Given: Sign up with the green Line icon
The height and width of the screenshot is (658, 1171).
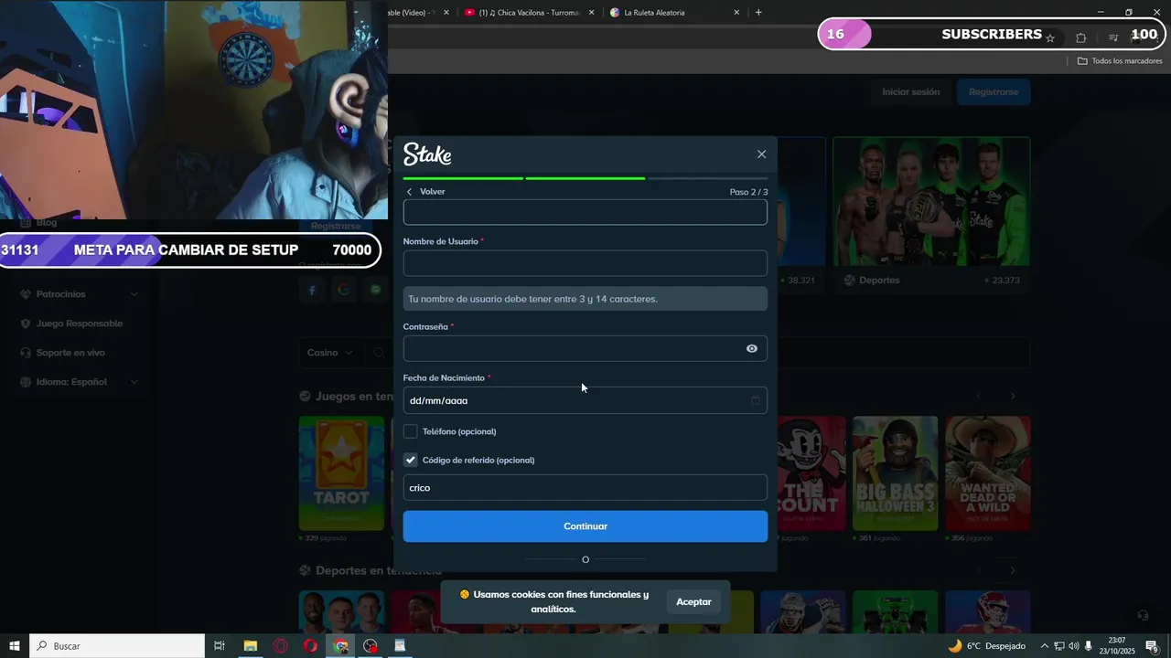Looking at the screenshot, I should click(375, 290).
